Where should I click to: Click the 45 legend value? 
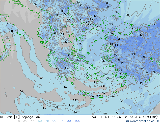[33, 121]
